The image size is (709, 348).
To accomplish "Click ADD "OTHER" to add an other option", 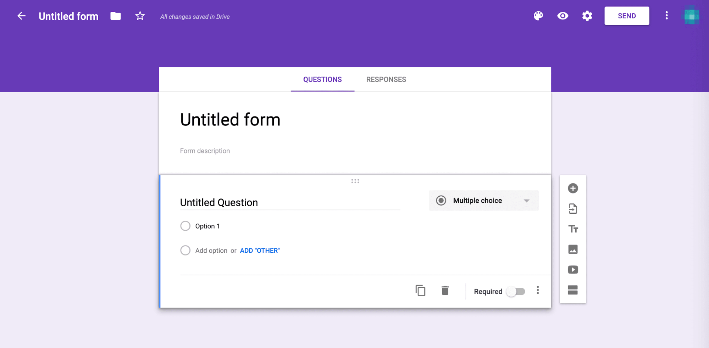I will tap(260, 250).
